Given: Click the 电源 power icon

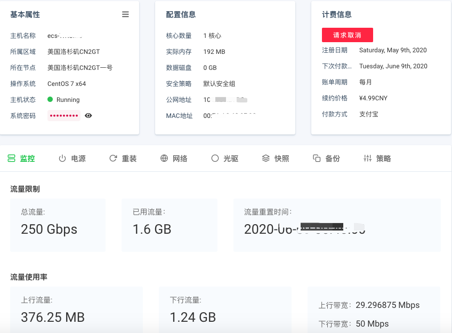Looking at the screenshot, I should point(62,158).
